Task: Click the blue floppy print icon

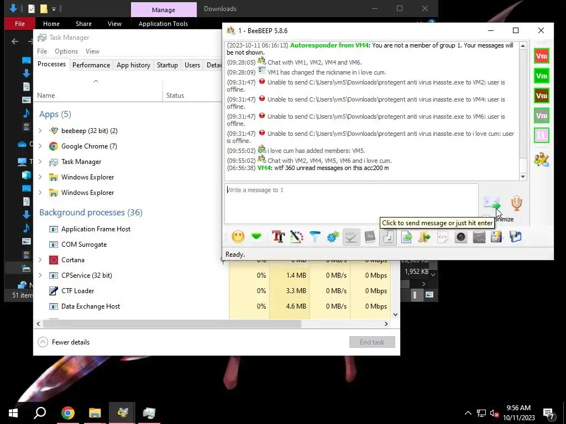Action: (x=516, y=237)
